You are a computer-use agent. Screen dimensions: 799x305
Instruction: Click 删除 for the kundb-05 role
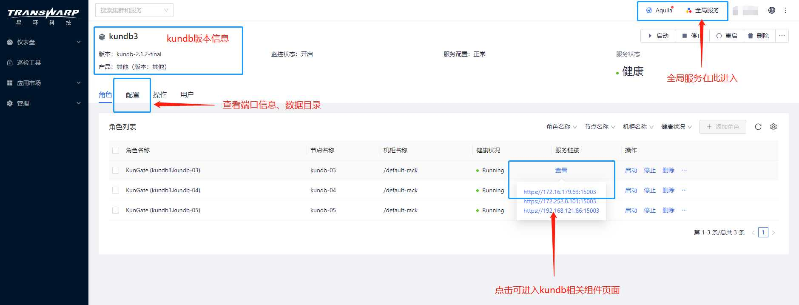[668, 210]
